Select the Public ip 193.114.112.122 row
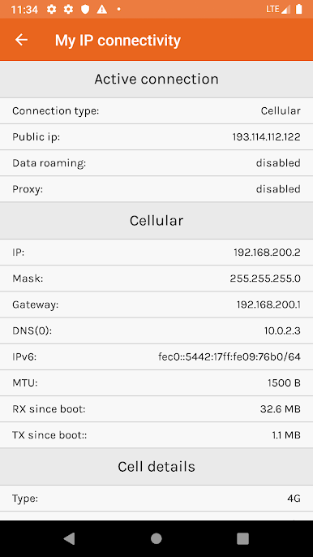The height and width of the screenshot is (557, 313). click(x=156, y=136)
